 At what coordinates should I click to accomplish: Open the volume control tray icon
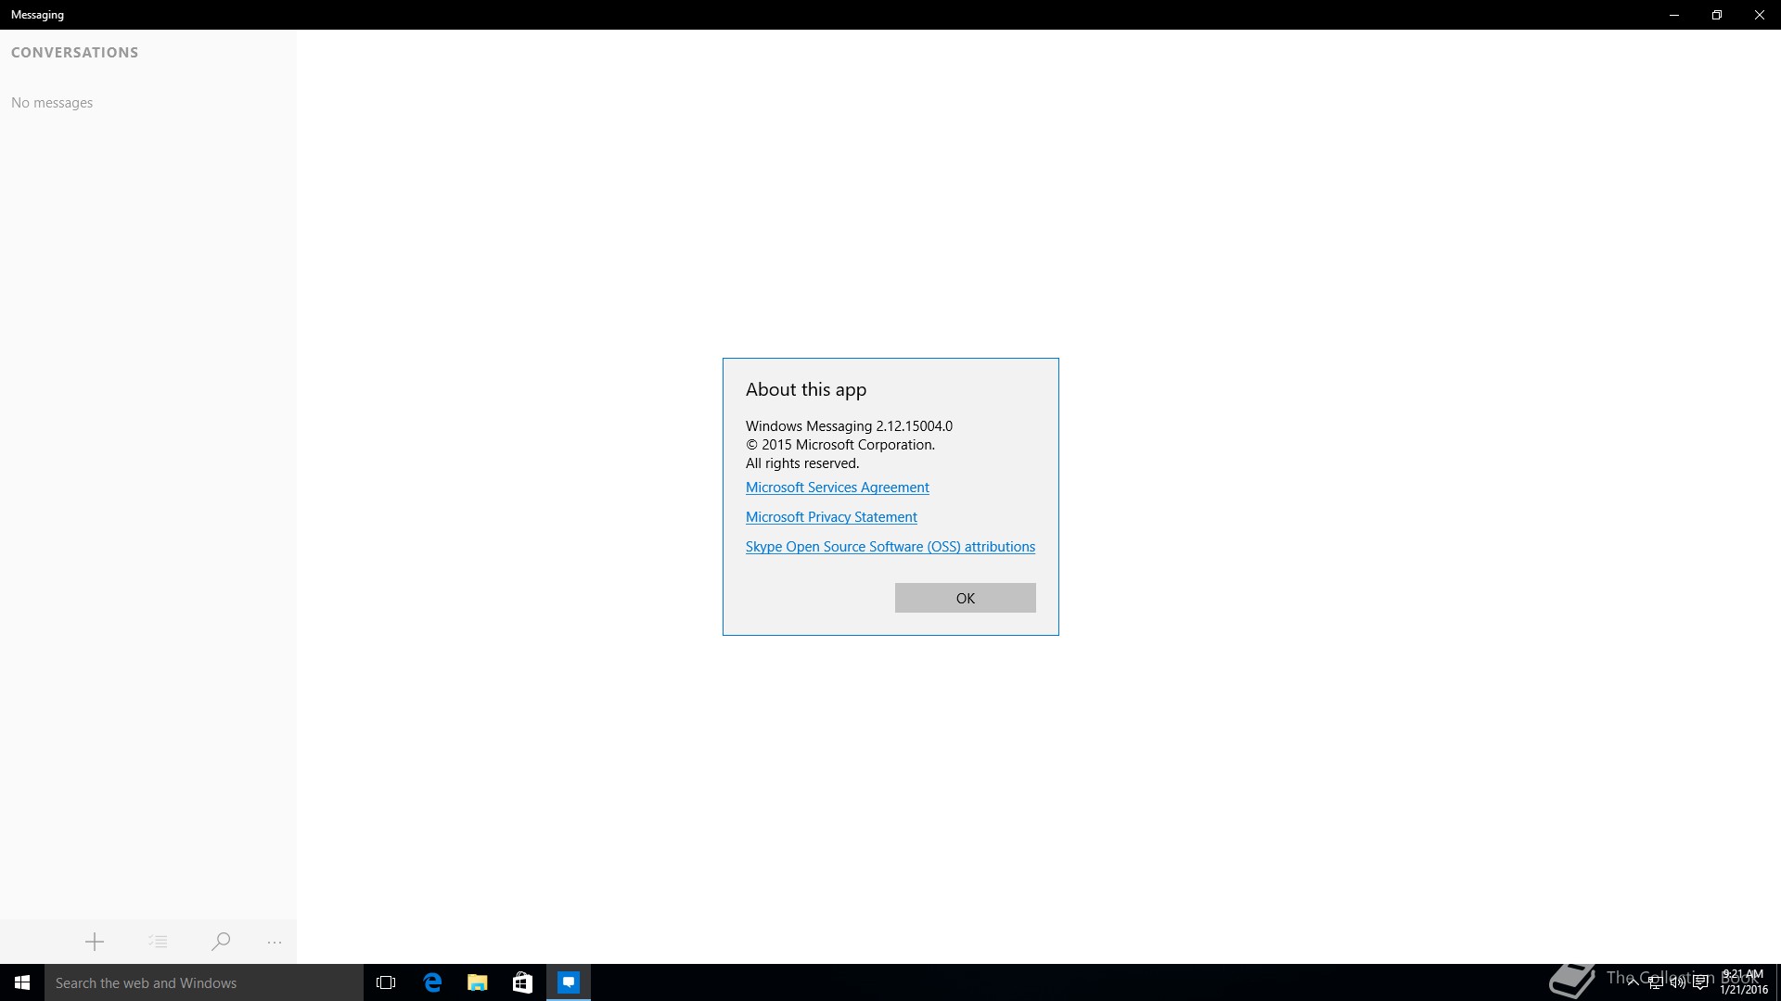pyautogui.click(x=1677, y=982)
